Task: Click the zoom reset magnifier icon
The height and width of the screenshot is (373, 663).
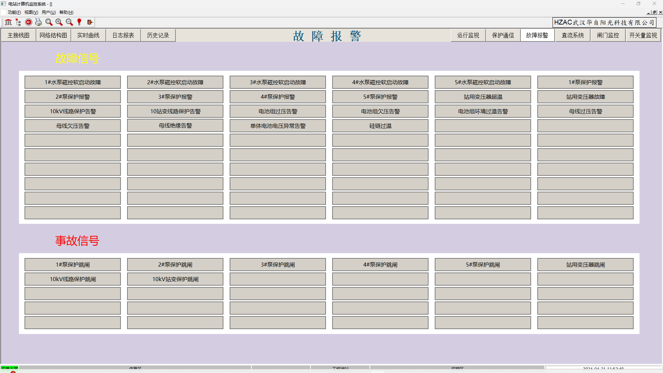Action: 49,22
